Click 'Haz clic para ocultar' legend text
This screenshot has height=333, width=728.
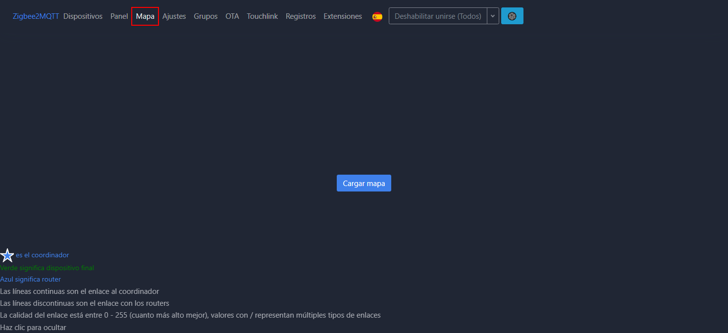tap(33, 328)
